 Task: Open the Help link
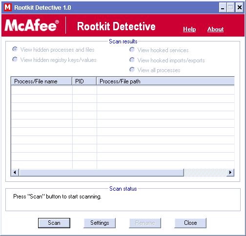pyautogui.click(x=189, y=29)
